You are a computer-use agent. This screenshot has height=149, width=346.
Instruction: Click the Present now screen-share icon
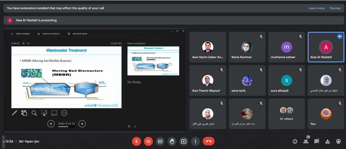[x=183, y=141]
